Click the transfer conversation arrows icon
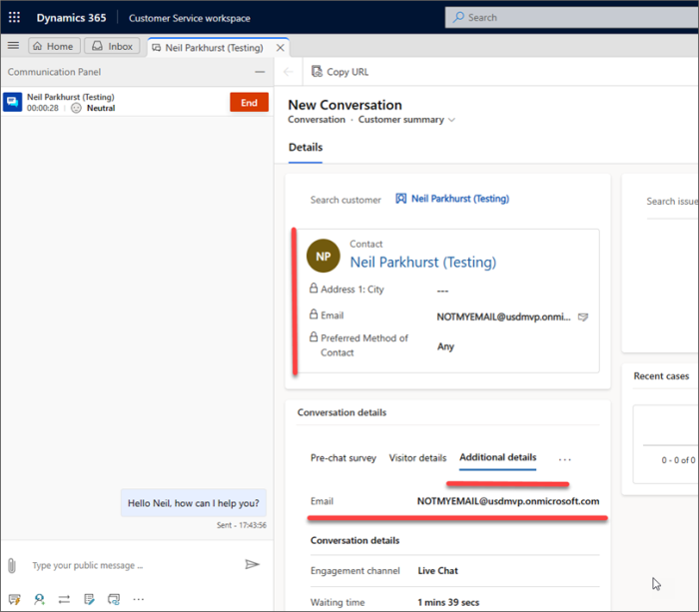This screenshot has height=612, width=699. click(x=64, y=599)
